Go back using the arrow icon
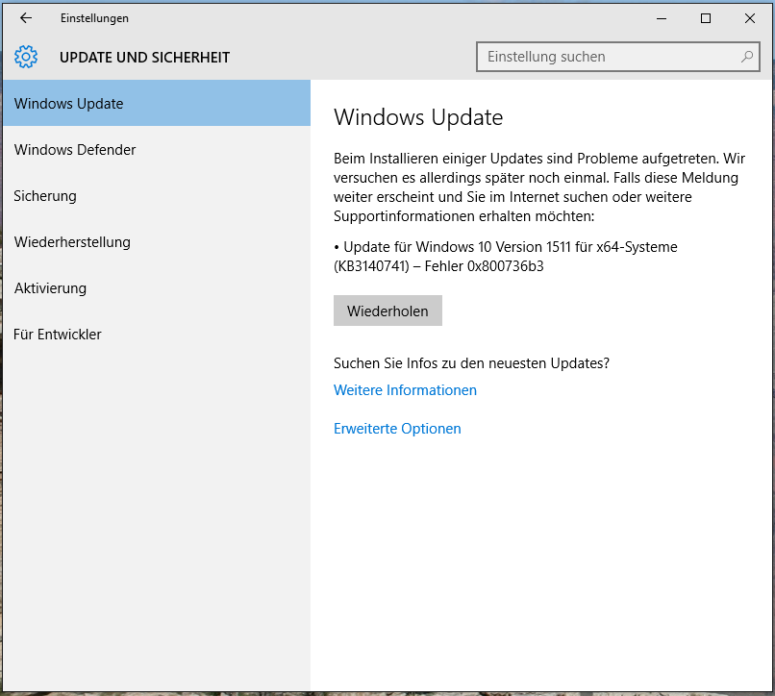775x696 pixels. point(26,18)
